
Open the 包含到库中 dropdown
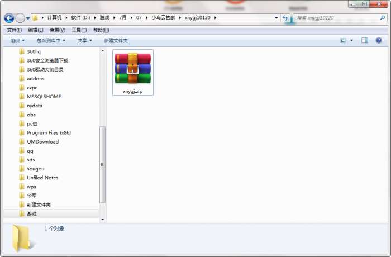pos(51,40)
